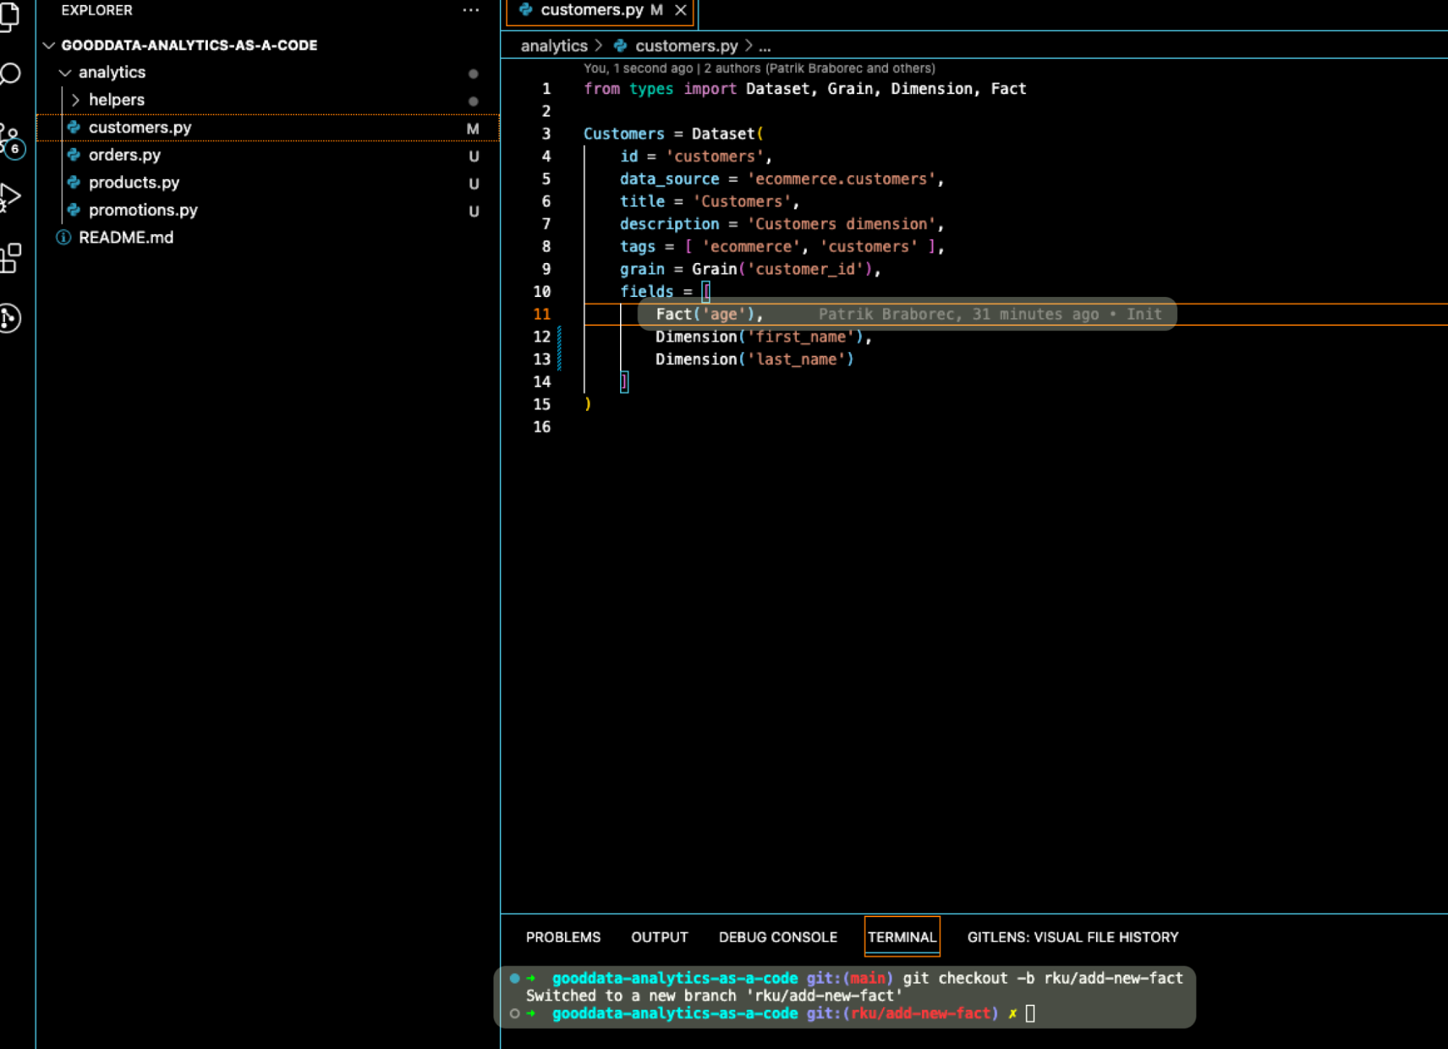Open GitLens Visual File History tab
Viewport: 1448px width, 1049px height.
click(x=1072, y=937)
